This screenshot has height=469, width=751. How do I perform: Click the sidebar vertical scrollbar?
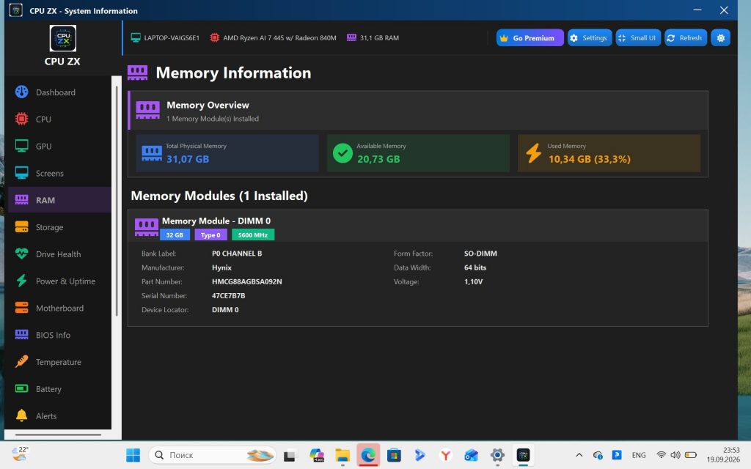point(117,201)
